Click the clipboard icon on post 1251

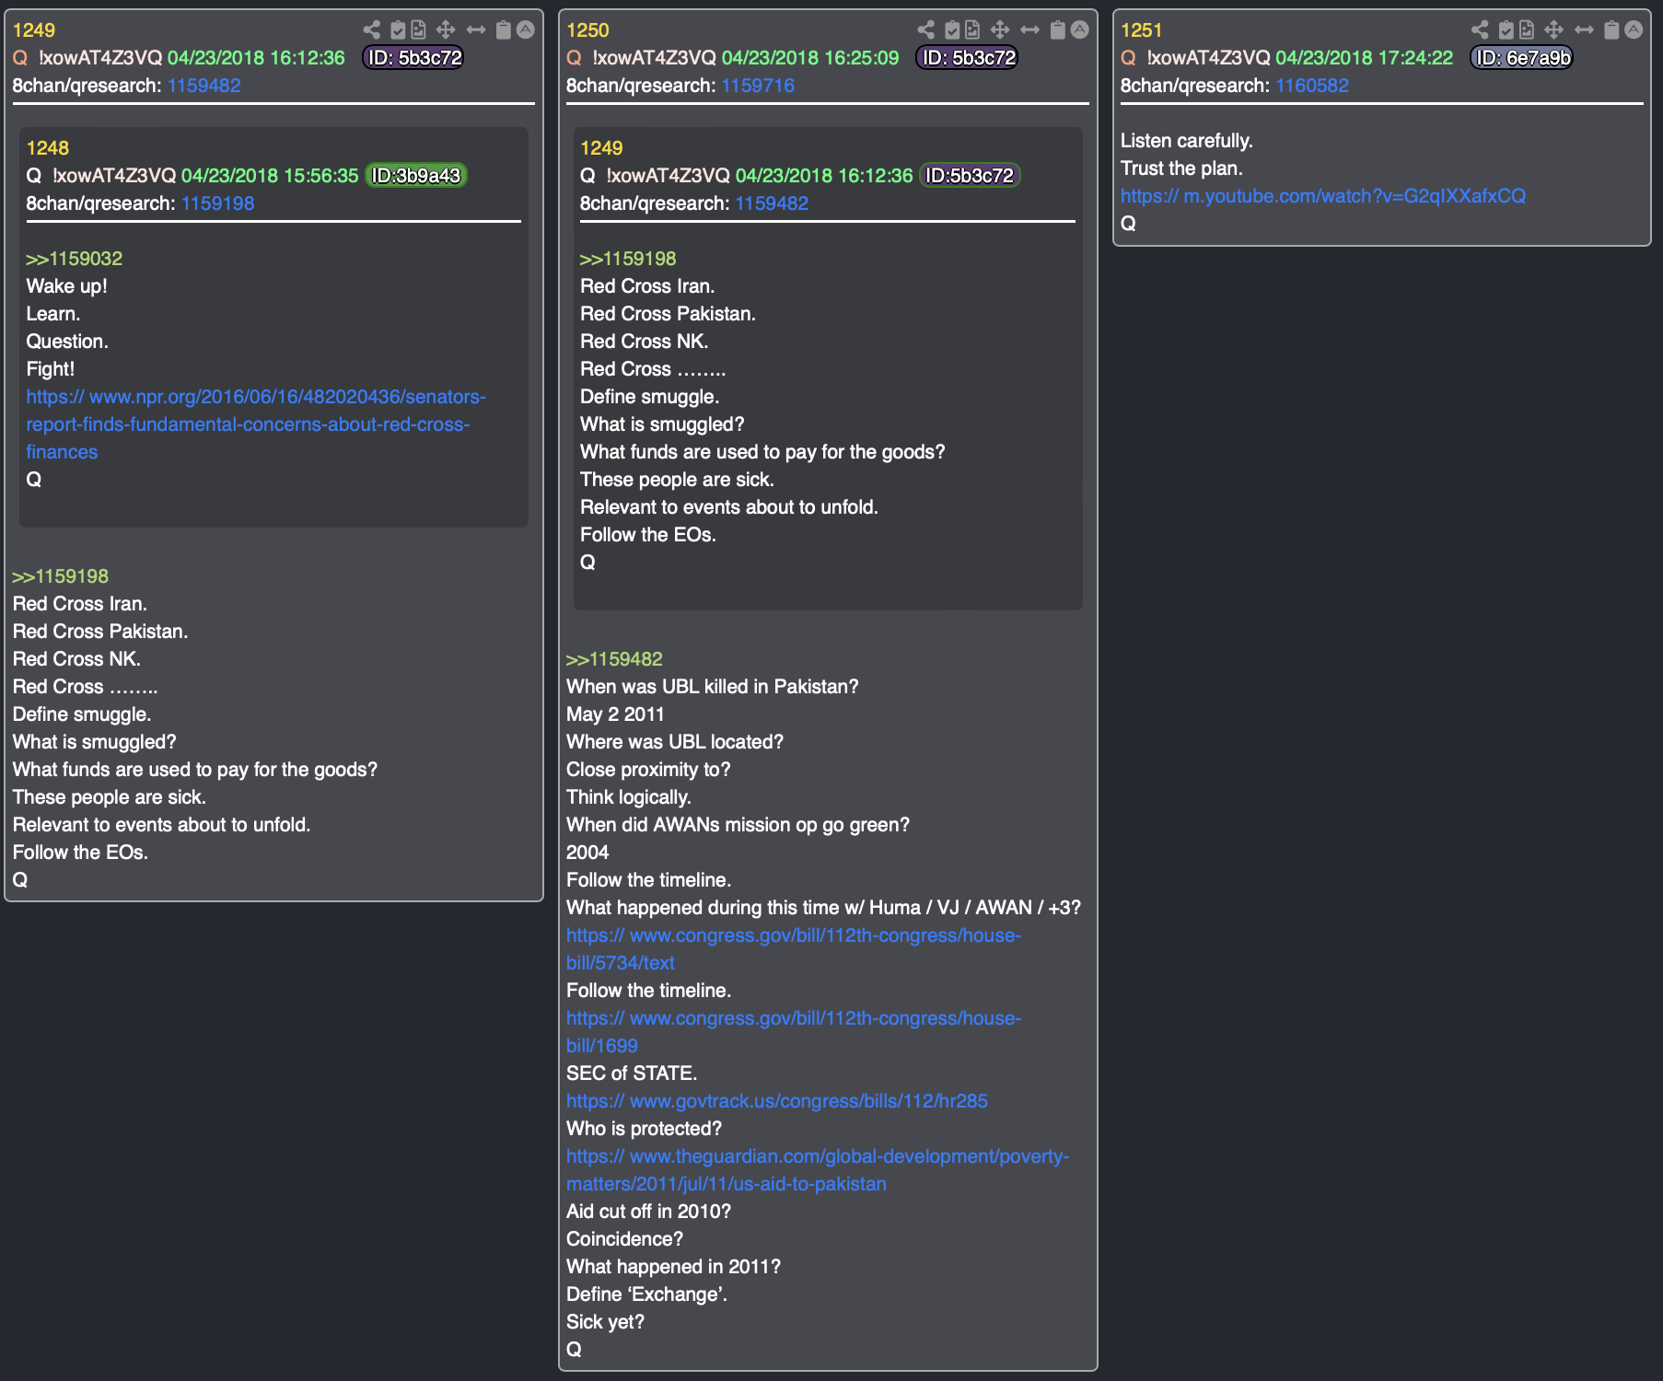pos(1611,30)
